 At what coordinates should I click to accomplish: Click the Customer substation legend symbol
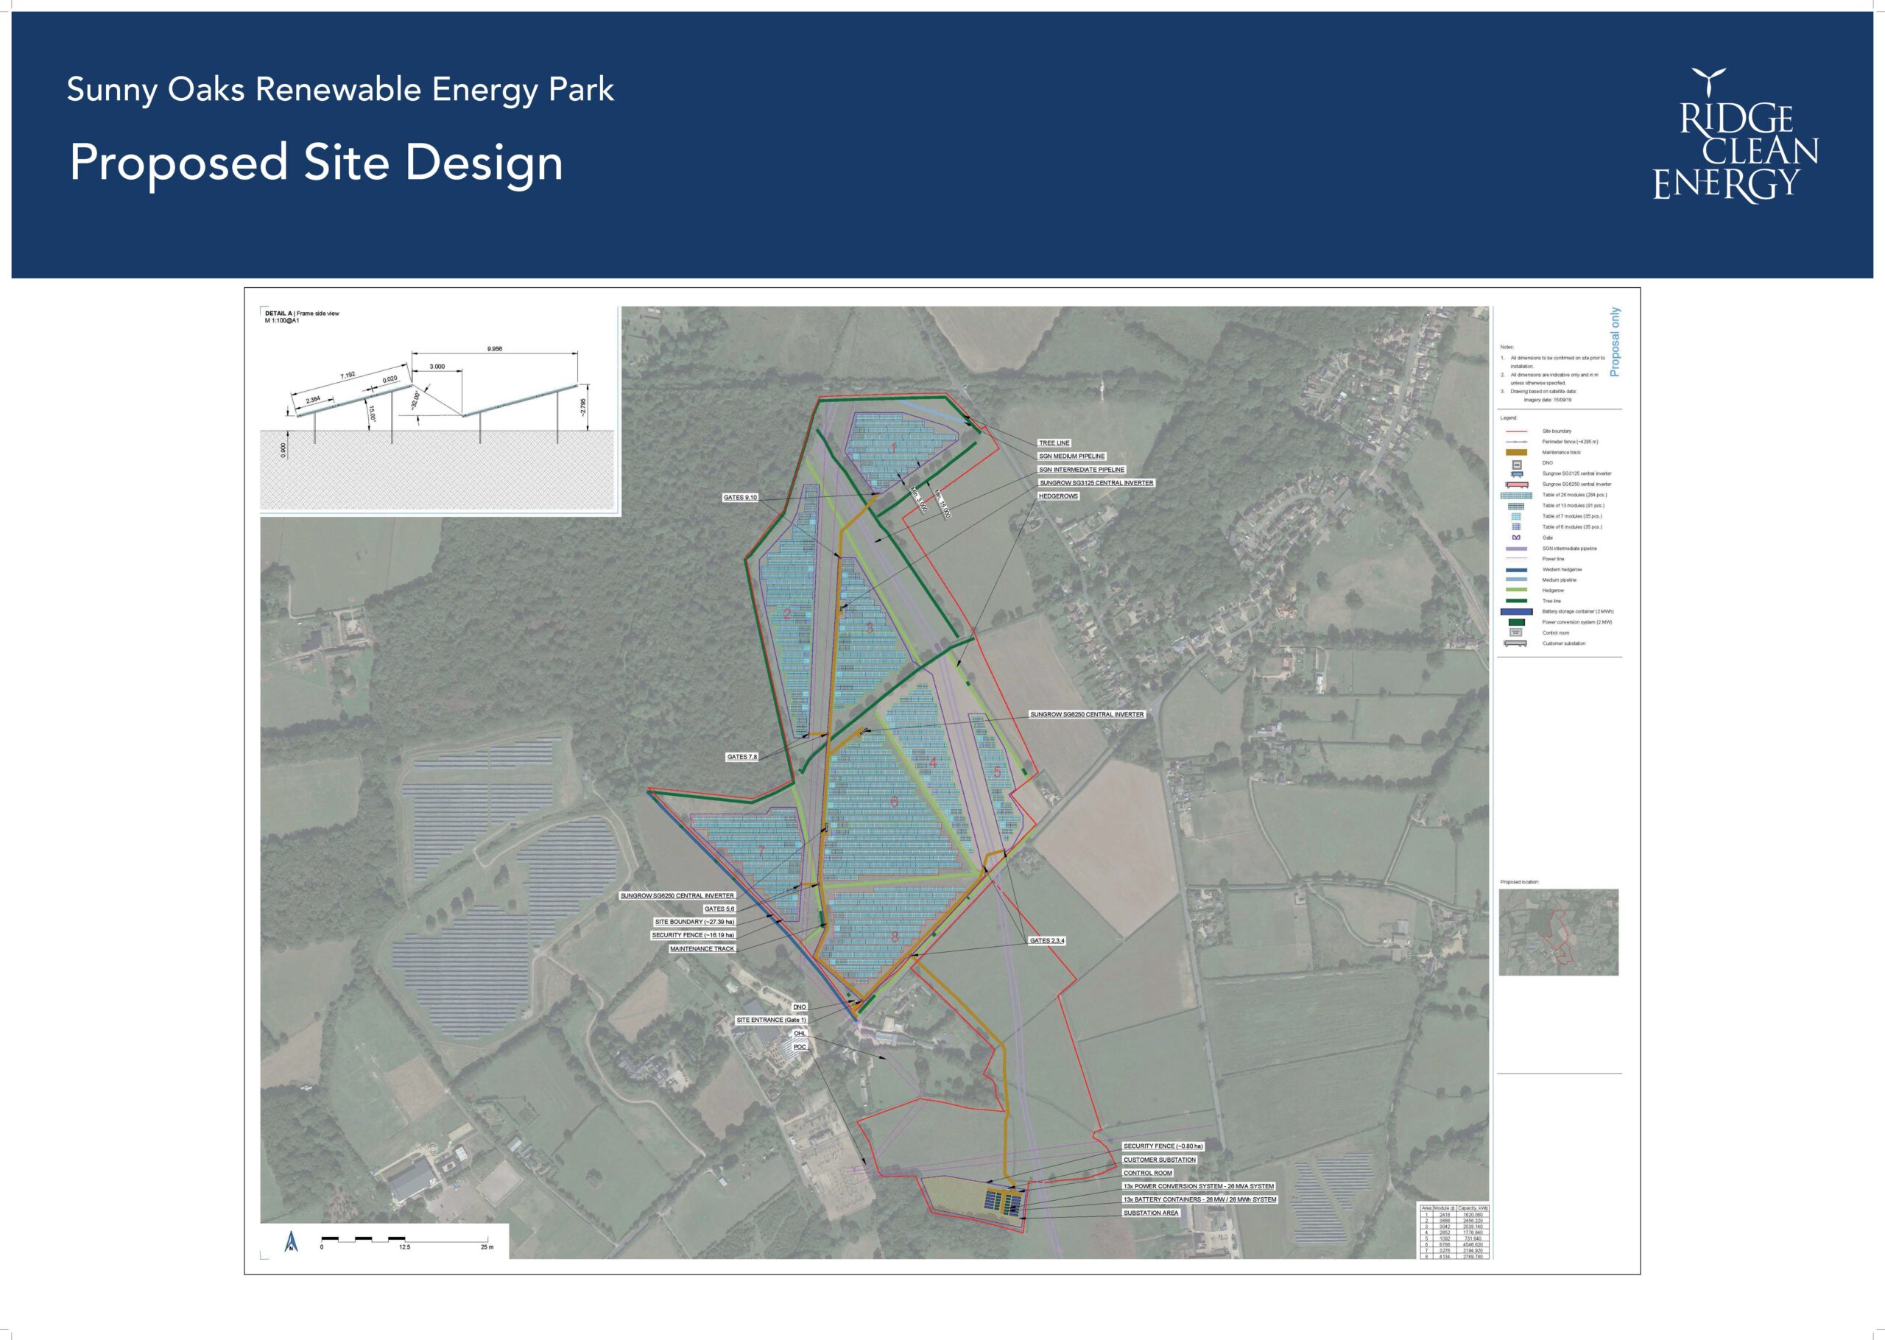pos(1515,643)
